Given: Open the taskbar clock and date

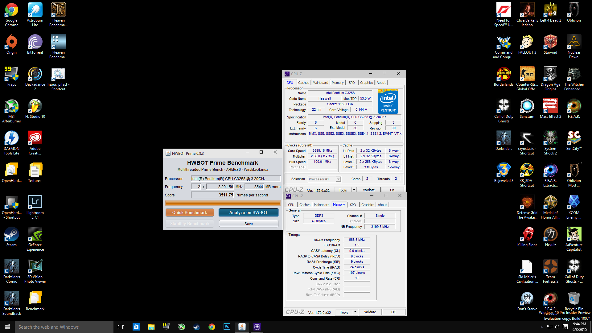Looking at the screenshot, I should (580, 327).
